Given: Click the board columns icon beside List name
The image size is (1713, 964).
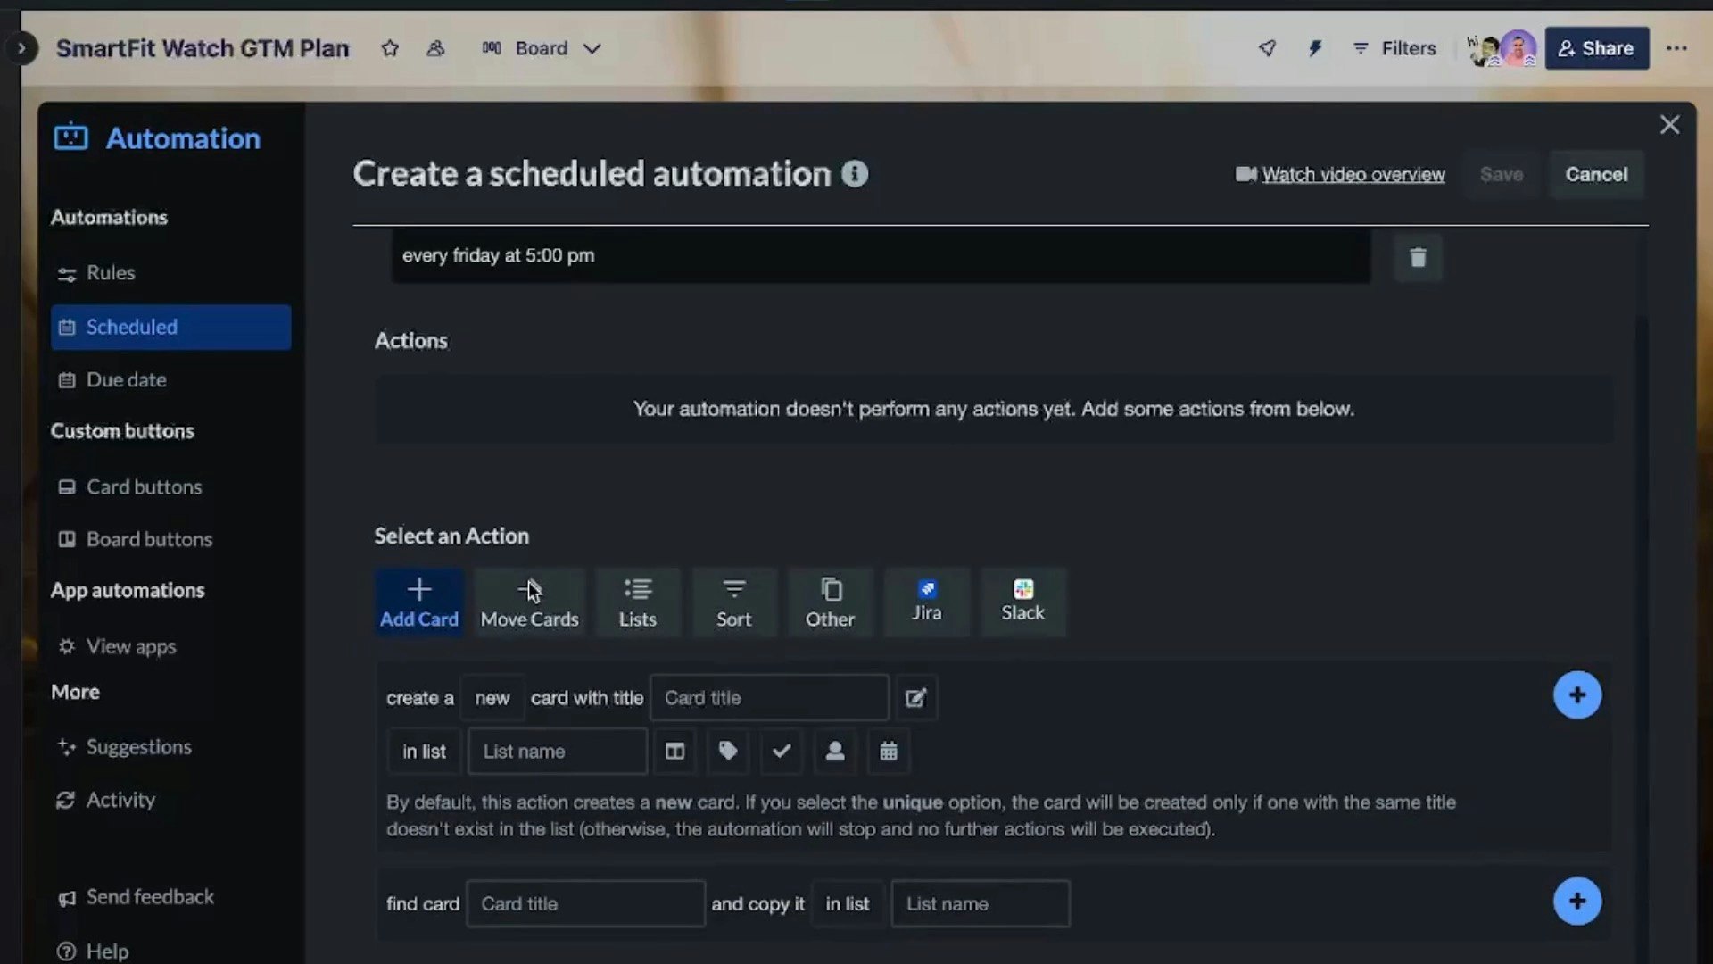Looking at the screenshot, I should coord(674,752).
